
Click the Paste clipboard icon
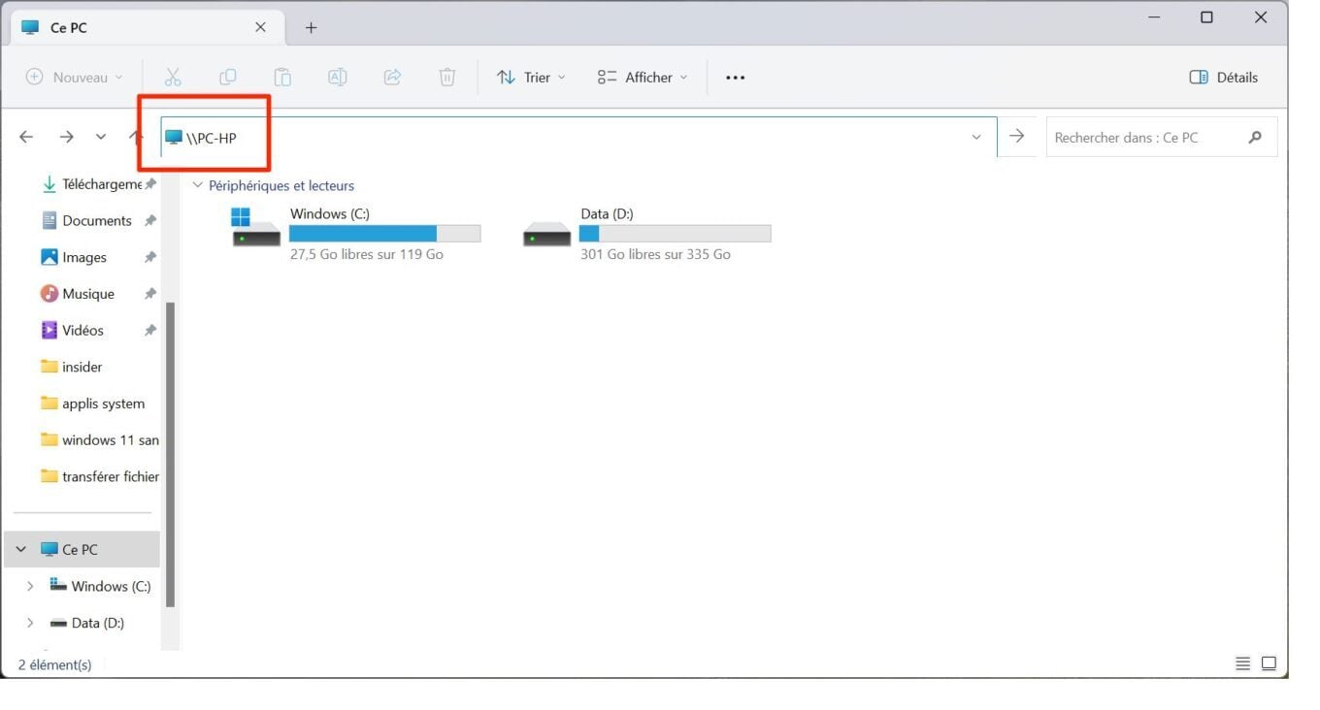[282, 77]
